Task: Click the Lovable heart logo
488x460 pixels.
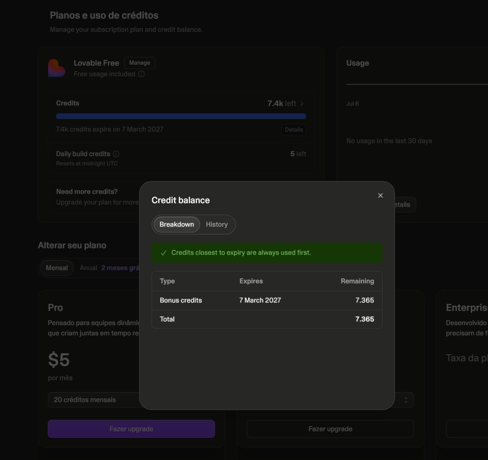Action: tap(56, 68)
